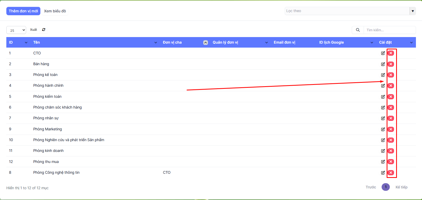422x200 pixels.
Task: Edit the Phòng kế toán row
Action: (x=383, y=75)
